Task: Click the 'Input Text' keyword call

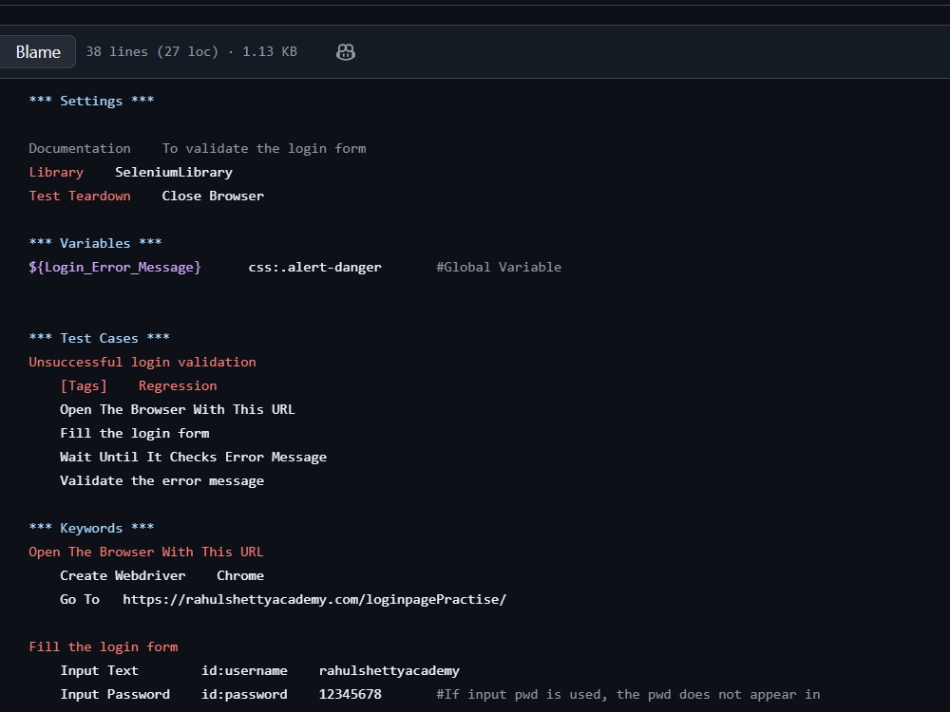Action: pos(100,671)
